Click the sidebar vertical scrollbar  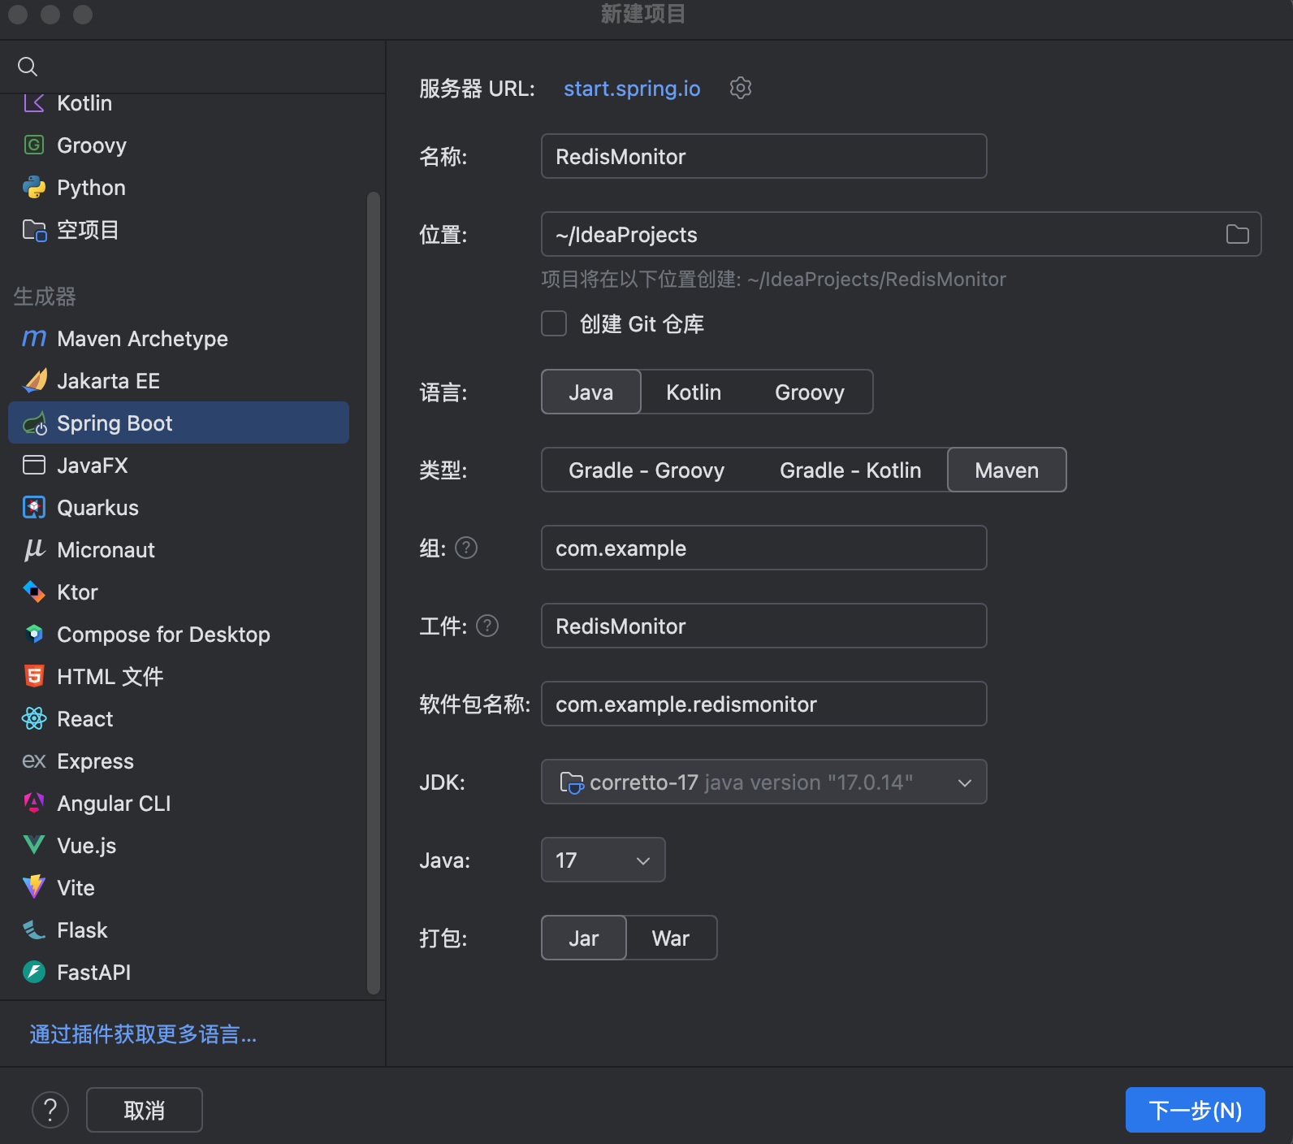pos(374,593)
